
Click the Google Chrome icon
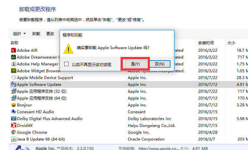tap(13, 132)
